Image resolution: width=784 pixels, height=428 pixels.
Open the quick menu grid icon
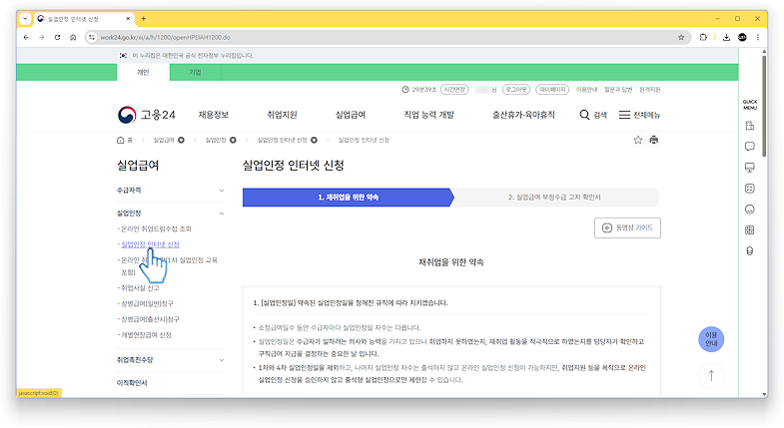click(749, 230)
